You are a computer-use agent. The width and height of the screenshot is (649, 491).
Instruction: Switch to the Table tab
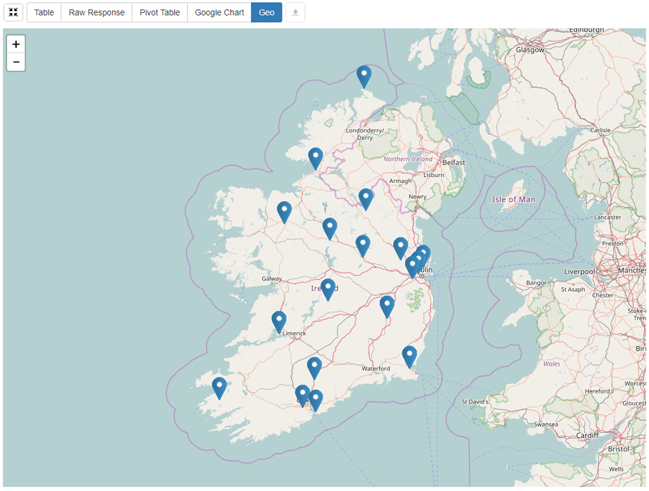[44, 12]
